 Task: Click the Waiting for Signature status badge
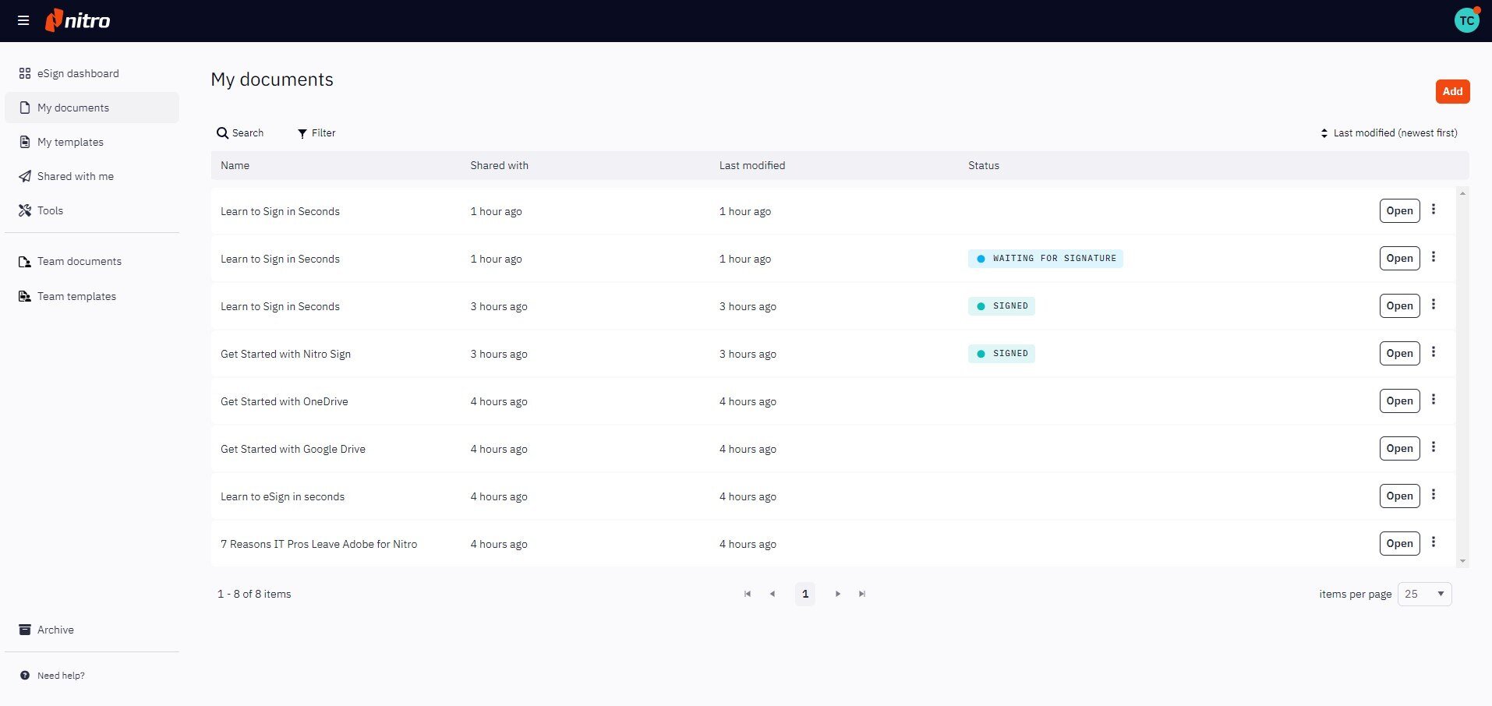(x=1045, y=259)
